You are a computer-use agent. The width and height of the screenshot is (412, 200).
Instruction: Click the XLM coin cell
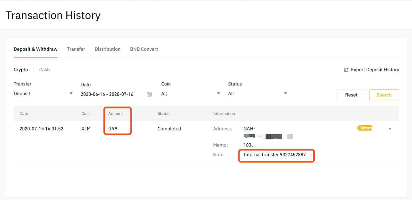pyautogui.click(x=86, y=129)
